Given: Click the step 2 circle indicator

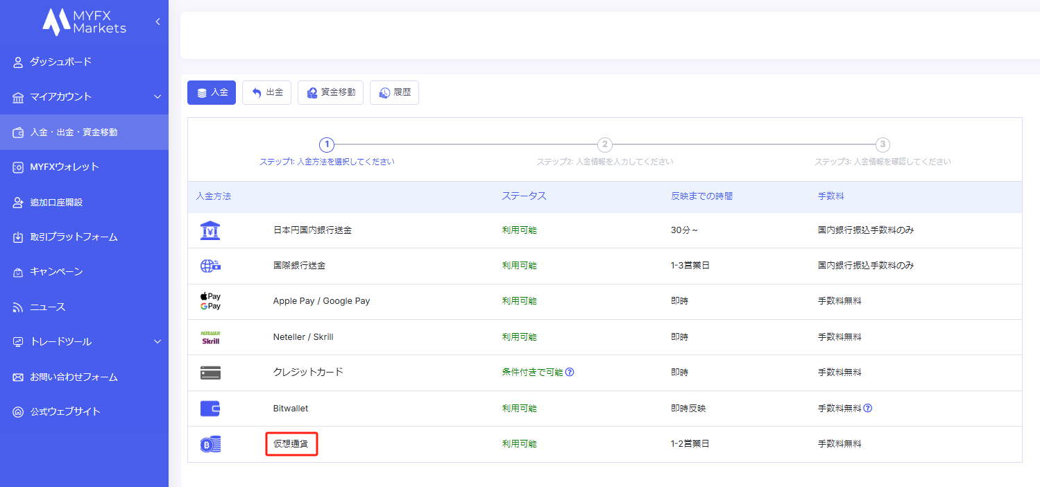Looking at the screenshot, I should (x=605, y=144).
